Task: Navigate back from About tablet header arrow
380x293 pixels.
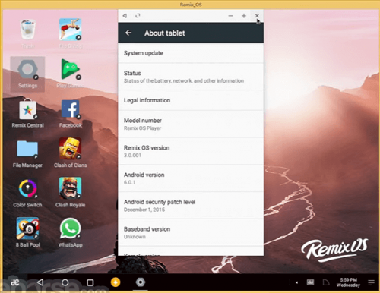Action: [128, 33]
